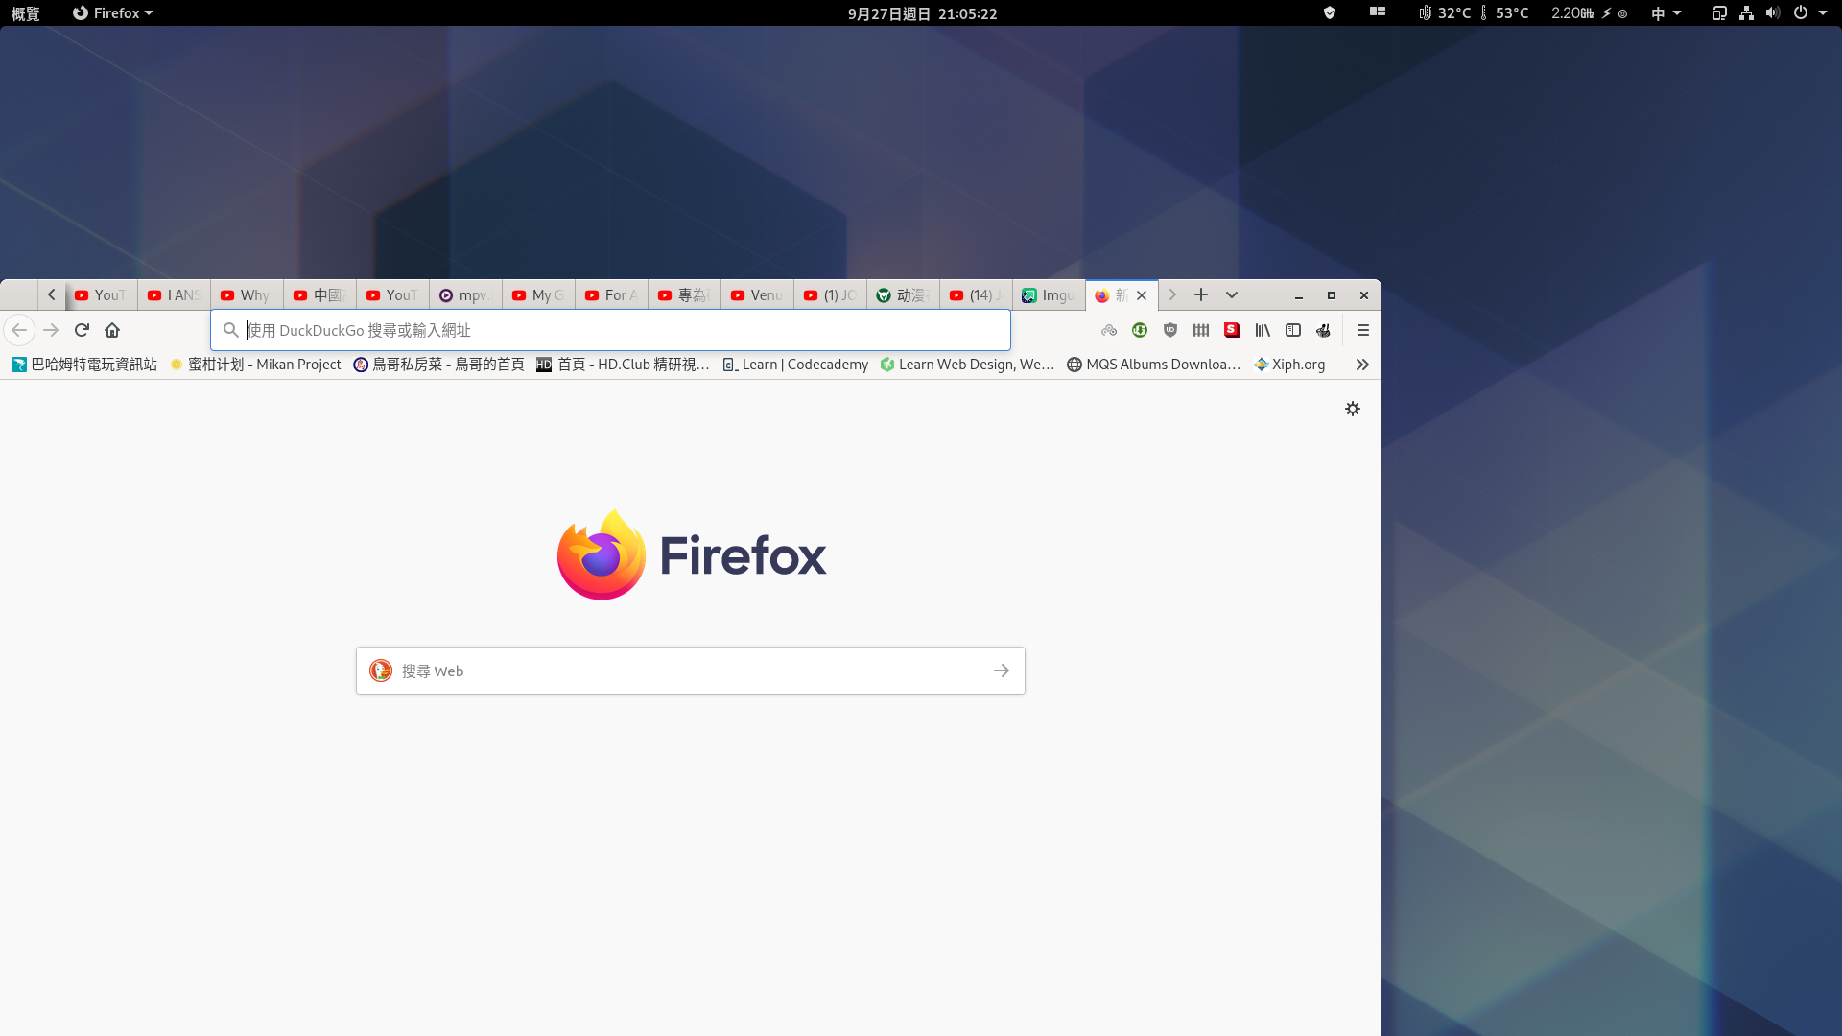Open new tab page settings gear

(1353, 409)
